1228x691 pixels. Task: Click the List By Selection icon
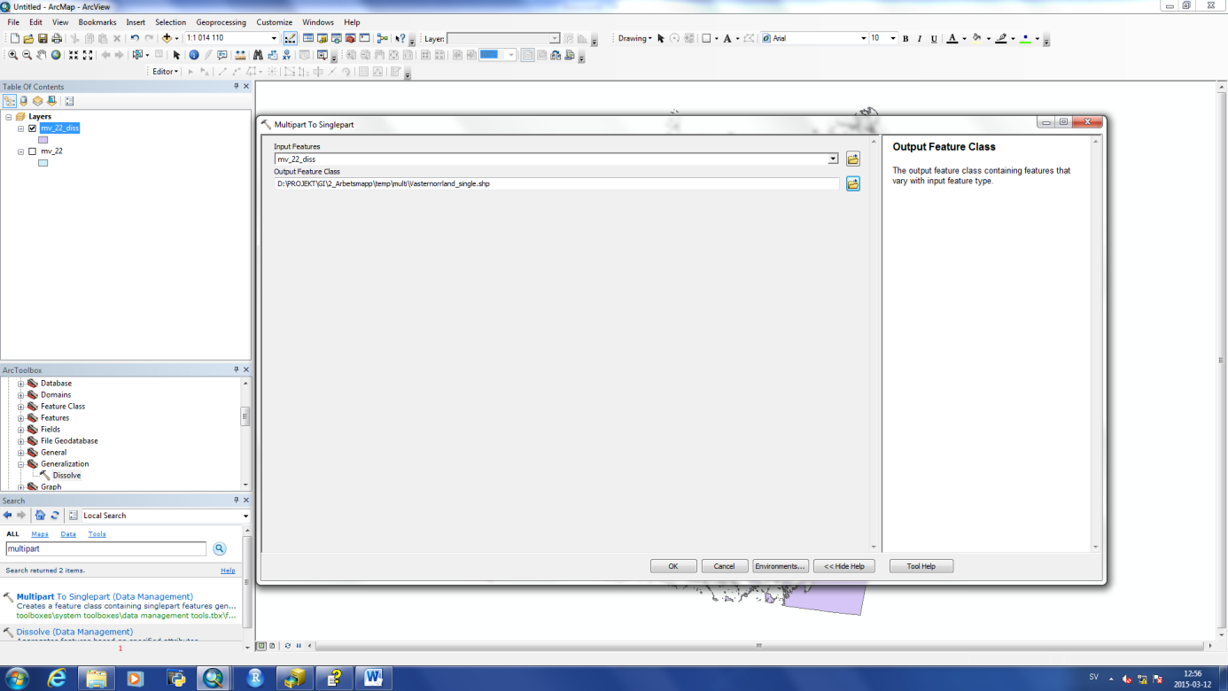click(51, 101)
